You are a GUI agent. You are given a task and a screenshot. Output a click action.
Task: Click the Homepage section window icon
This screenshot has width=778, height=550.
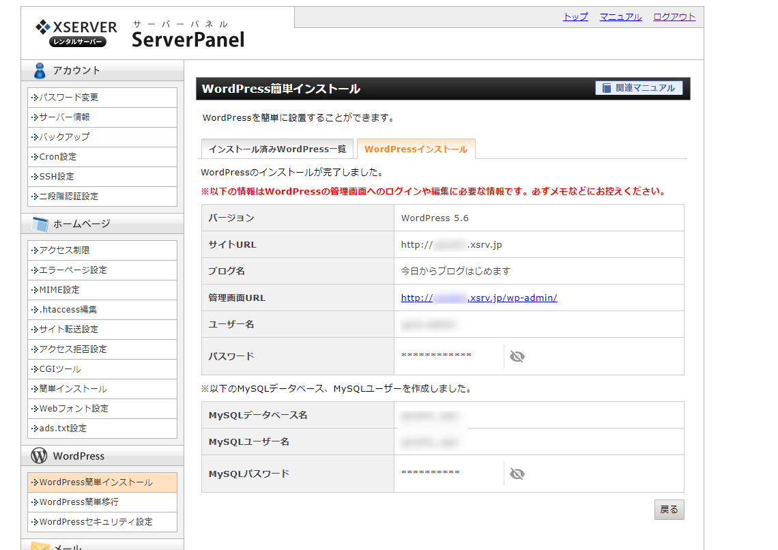(40, 224)
